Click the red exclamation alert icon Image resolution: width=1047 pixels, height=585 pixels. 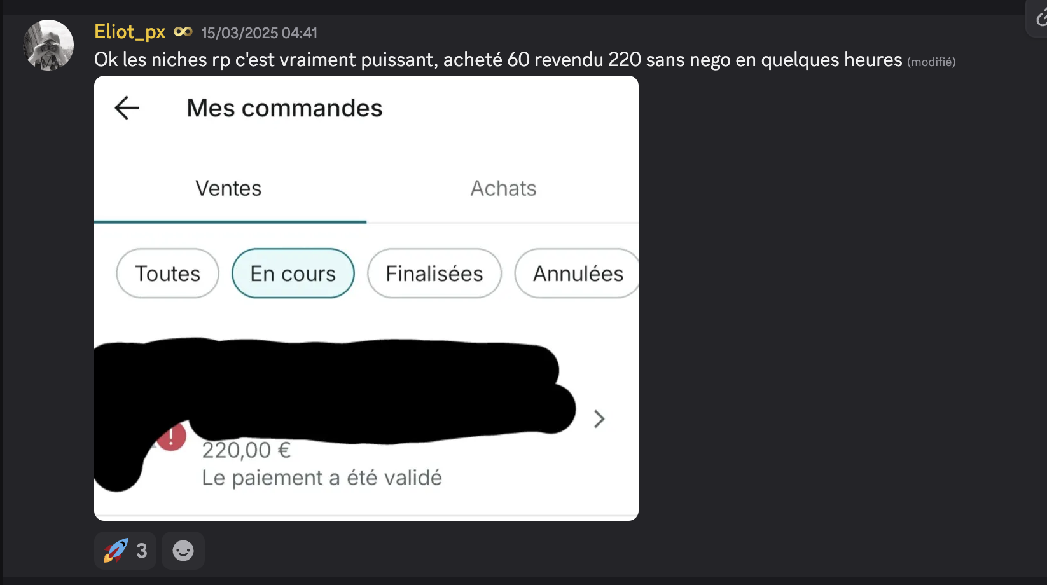click(172, 437)
